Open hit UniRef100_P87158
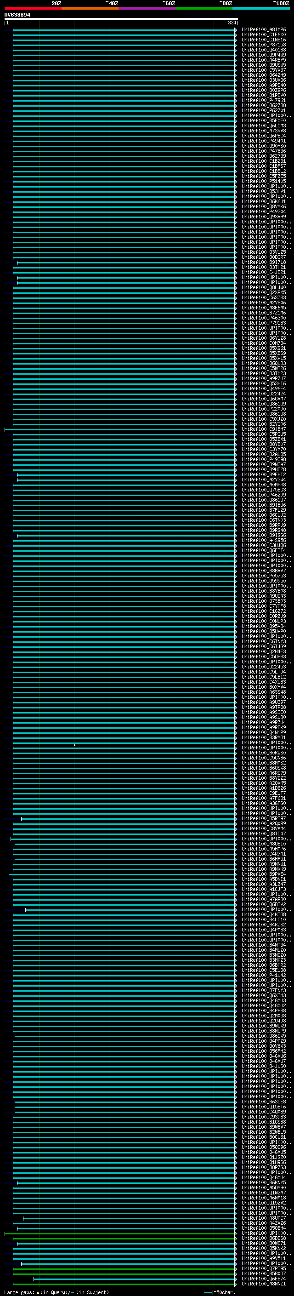Viewport: 294px width, 1296px height. [263, 45]
